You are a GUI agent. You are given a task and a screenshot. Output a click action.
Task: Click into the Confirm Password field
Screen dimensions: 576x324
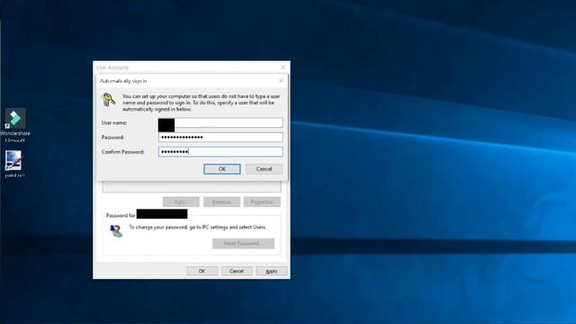tap(220, 152)
